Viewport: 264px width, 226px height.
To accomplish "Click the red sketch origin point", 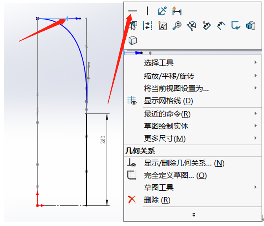I will point(37,206).
